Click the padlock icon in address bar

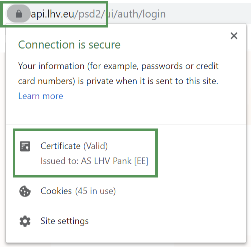tap(19, 14)
